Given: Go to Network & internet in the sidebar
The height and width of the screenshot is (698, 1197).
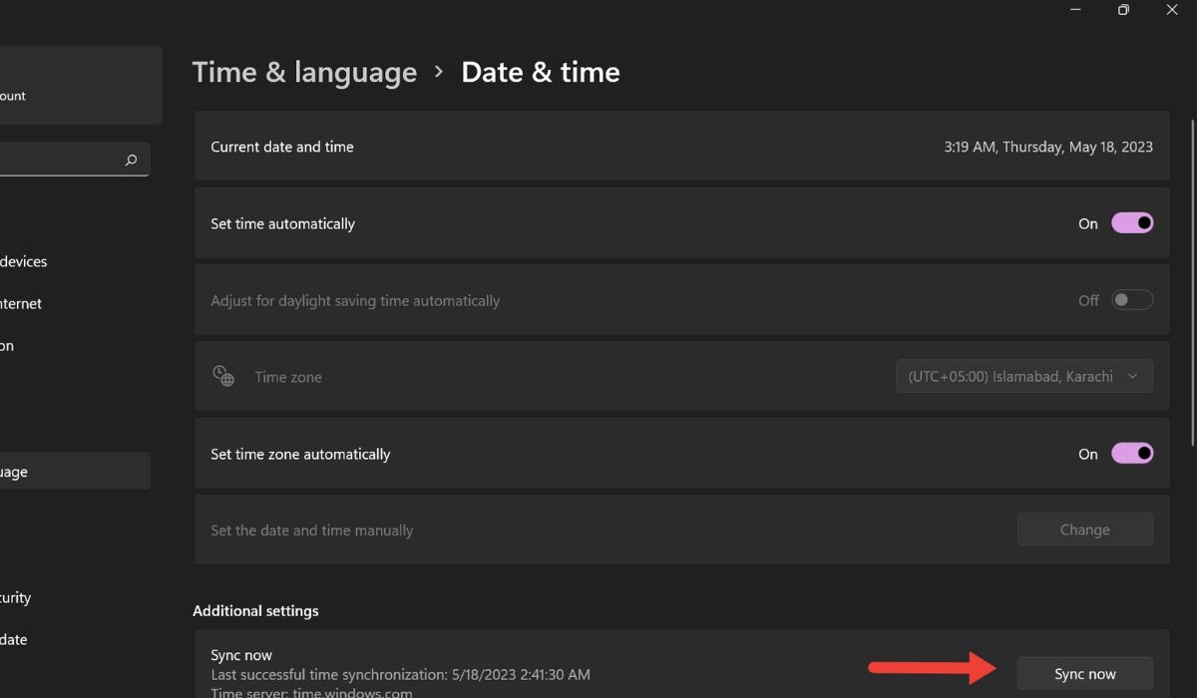Looking at the screenshot, I should click(22, 303).
